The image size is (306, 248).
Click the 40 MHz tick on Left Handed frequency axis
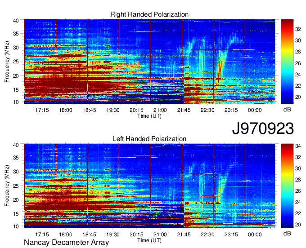16,145
